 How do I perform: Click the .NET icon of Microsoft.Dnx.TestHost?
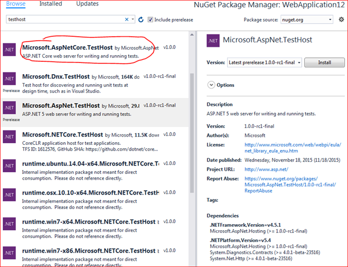tap(9, 79)
